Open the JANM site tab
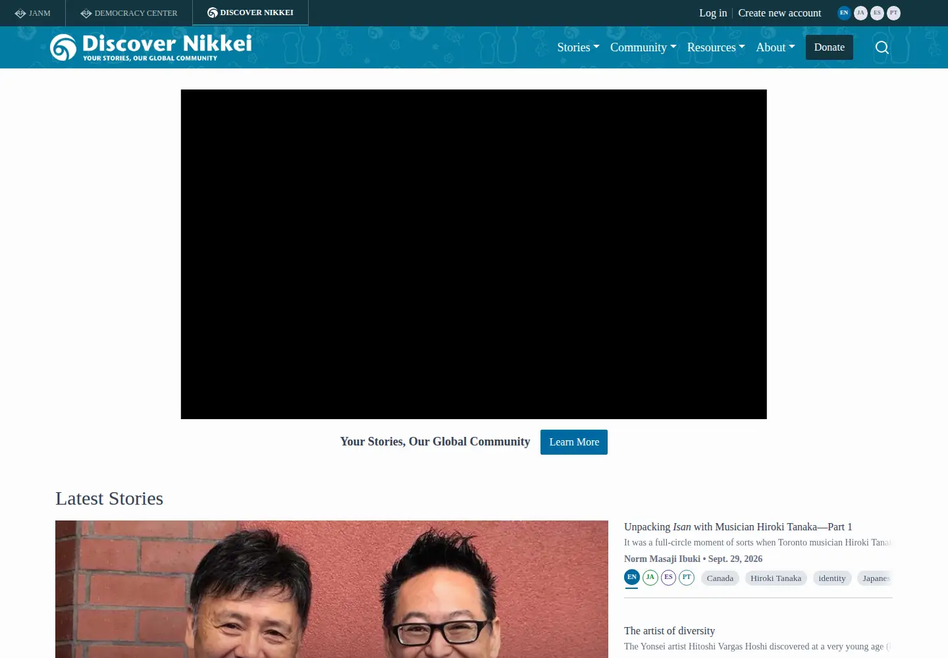 pos(33,13)
